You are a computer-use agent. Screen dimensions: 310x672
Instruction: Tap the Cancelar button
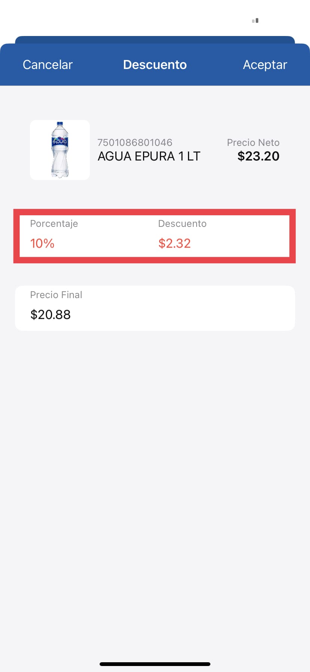pyautogui.click(x=48, y=64)
